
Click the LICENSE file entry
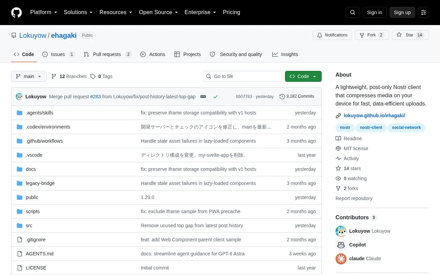[x=36, y=268]
